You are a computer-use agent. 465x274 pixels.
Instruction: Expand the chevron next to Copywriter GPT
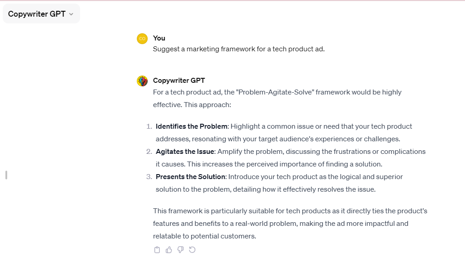[71, 14]
